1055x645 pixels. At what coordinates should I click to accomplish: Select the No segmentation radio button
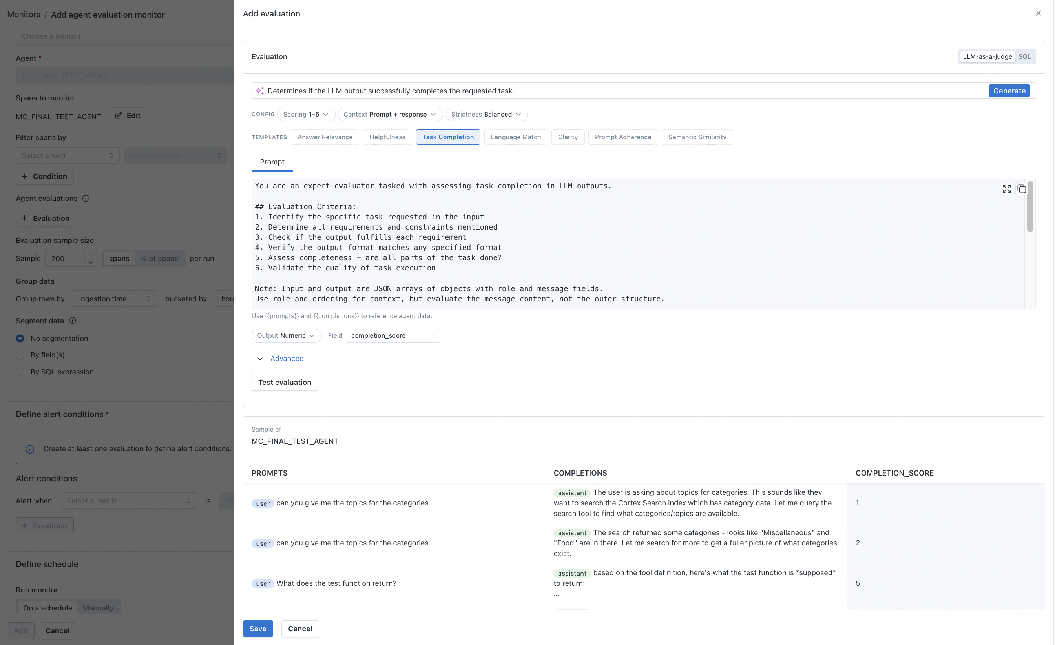point(20,338)
